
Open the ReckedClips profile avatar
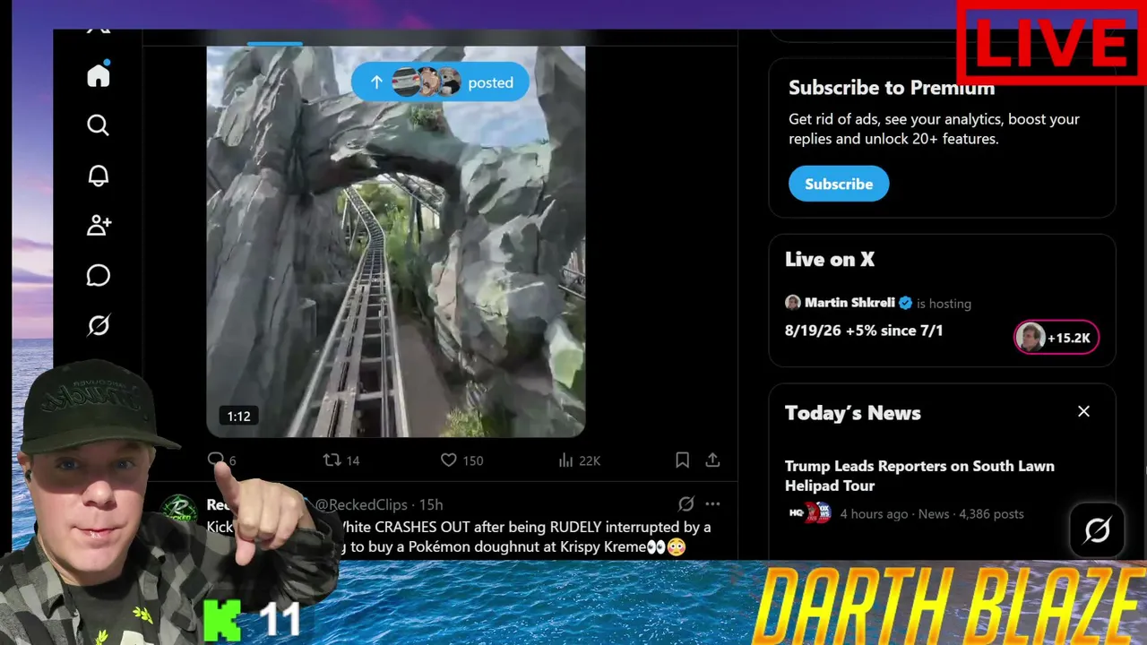point(179,509)
